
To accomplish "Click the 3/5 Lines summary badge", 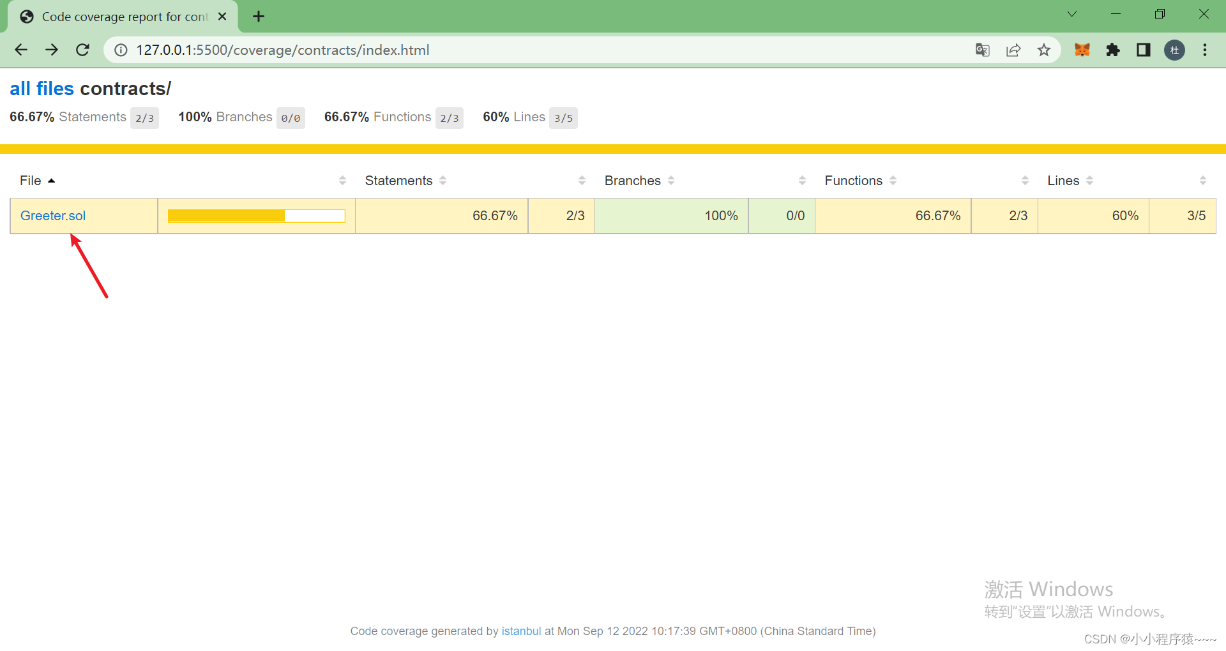I will 563,118.
